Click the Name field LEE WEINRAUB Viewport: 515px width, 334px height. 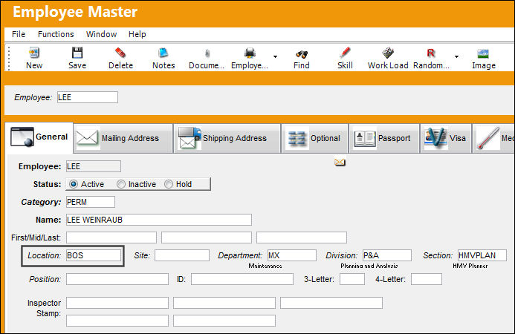159,220
